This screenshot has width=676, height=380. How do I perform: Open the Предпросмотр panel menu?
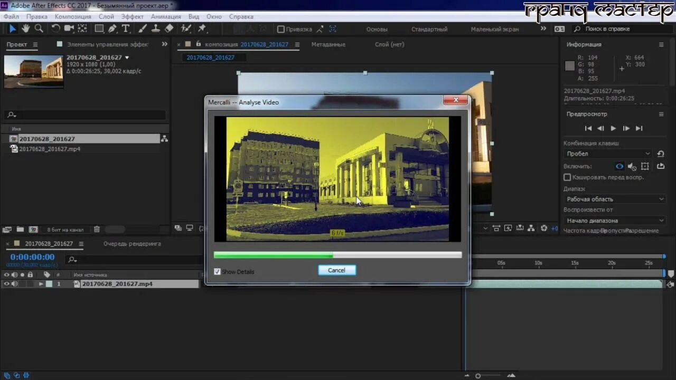(661, 114)
